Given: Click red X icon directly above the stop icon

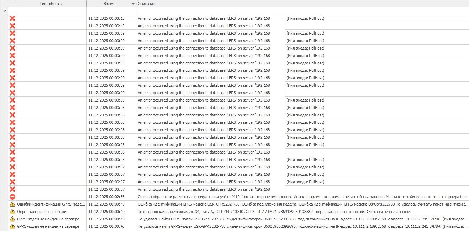Looking at the screenshot, I should click(12, 189).
